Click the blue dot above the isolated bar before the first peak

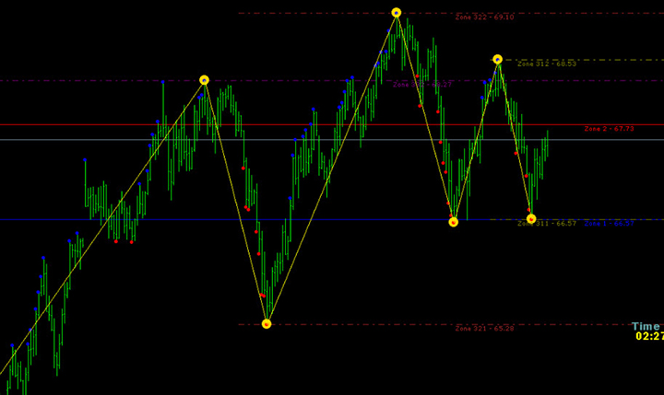click(163, 83)
